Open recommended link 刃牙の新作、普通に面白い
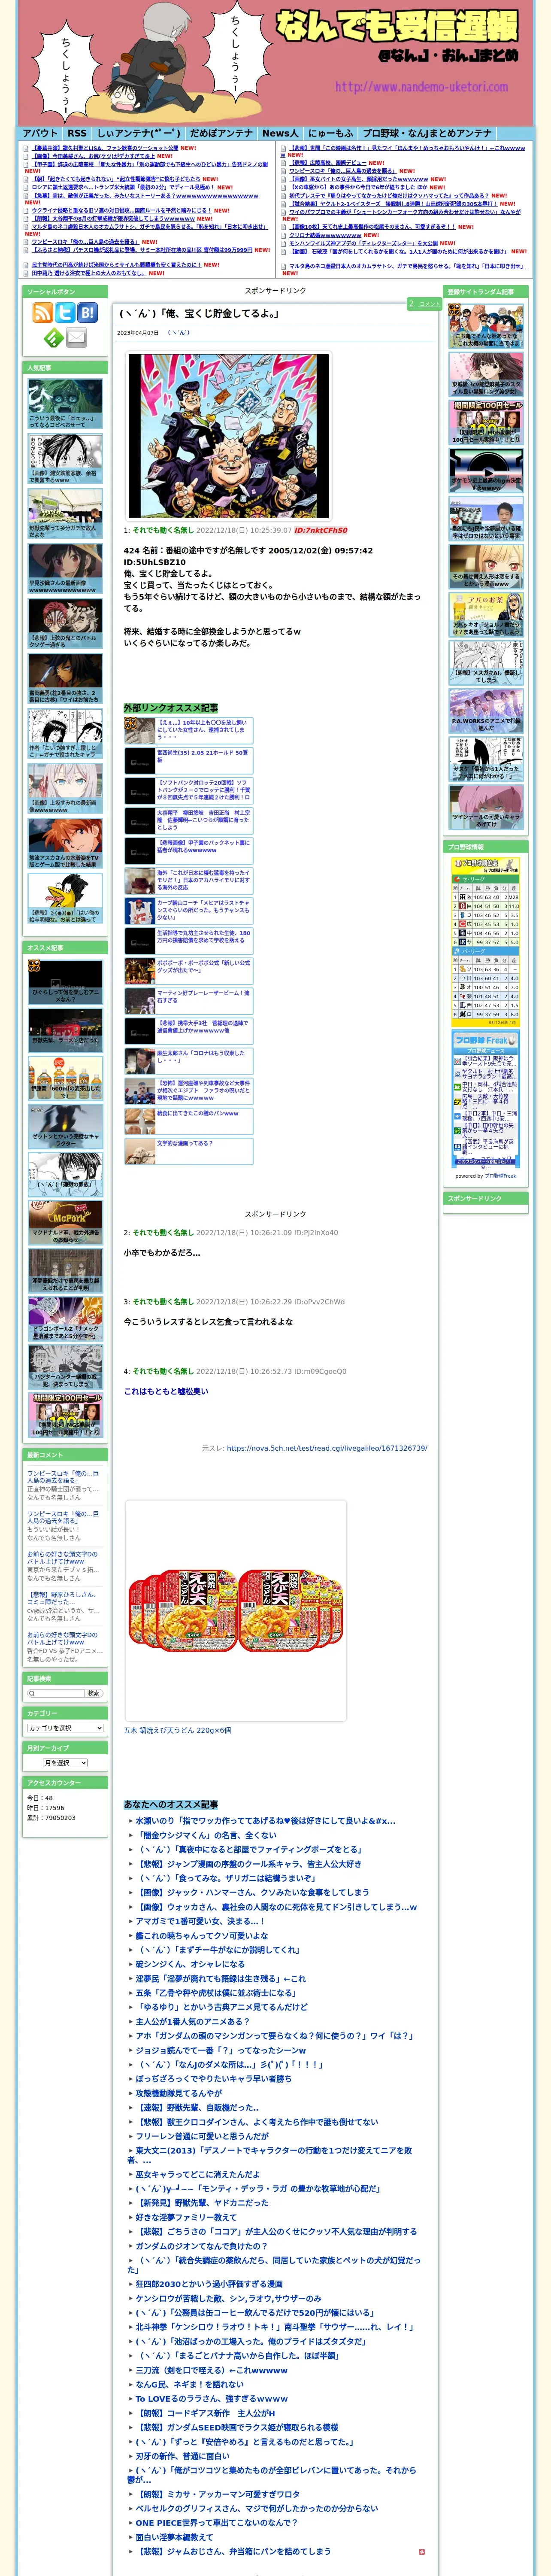This screenshot has width=551, height=2576. click(x=183, y=2456)
